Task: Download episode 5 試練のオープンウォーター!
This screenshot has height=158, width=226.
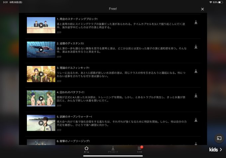Action: [x=196, y=120]
